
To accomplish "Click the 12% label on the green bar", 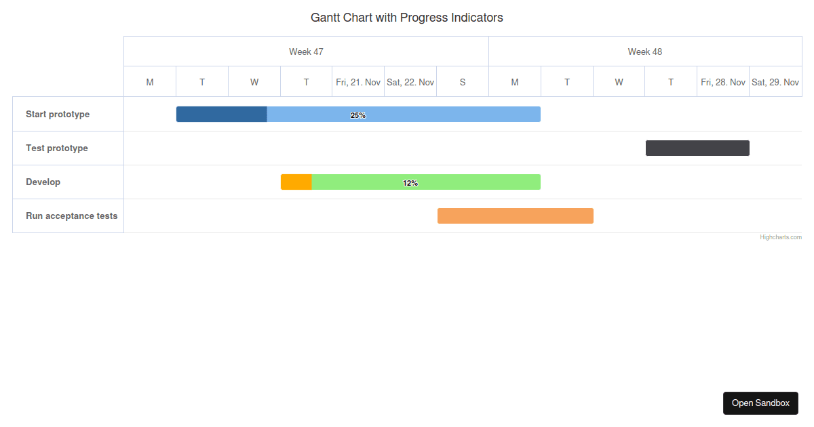I will (x=410, y=183).
